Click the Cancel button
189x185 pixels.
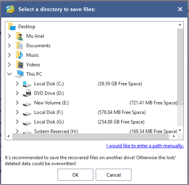(x=114, y=175)
